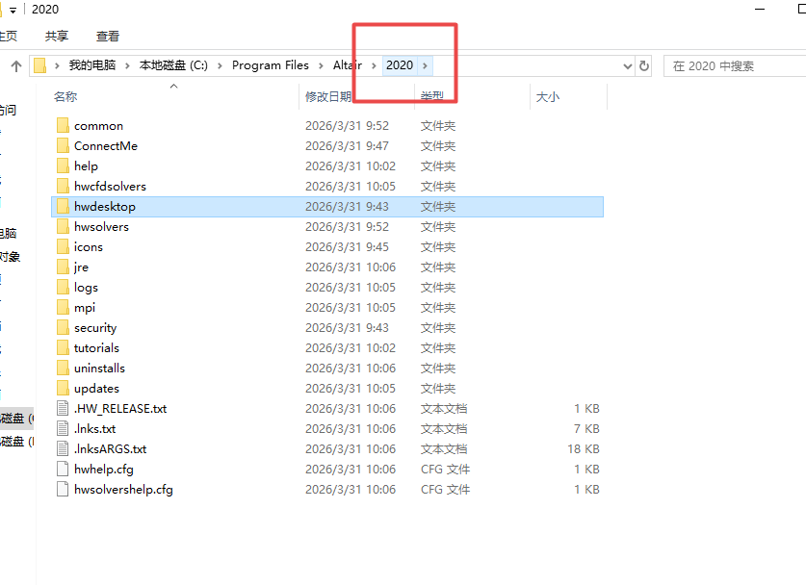Click the search box 在 2020 中搜索

pyautogui.click(x=732, y=66)
